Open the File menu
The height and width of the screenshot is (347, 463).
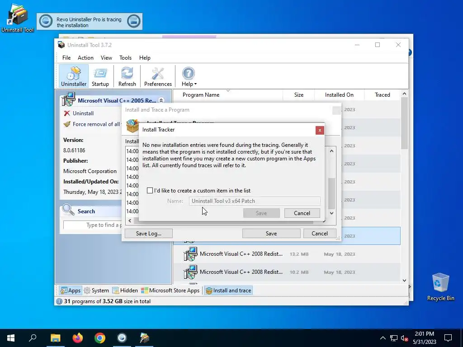click(66, 57)
